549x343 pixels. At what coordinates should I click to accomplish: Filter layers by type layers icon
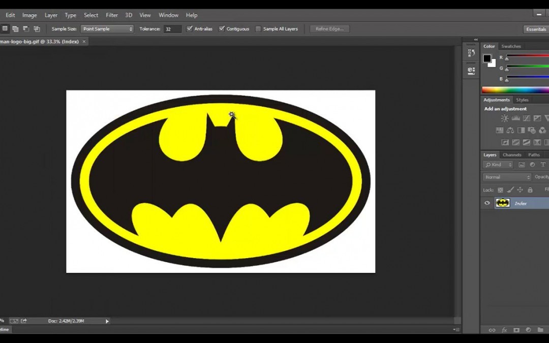pos(543,165)
